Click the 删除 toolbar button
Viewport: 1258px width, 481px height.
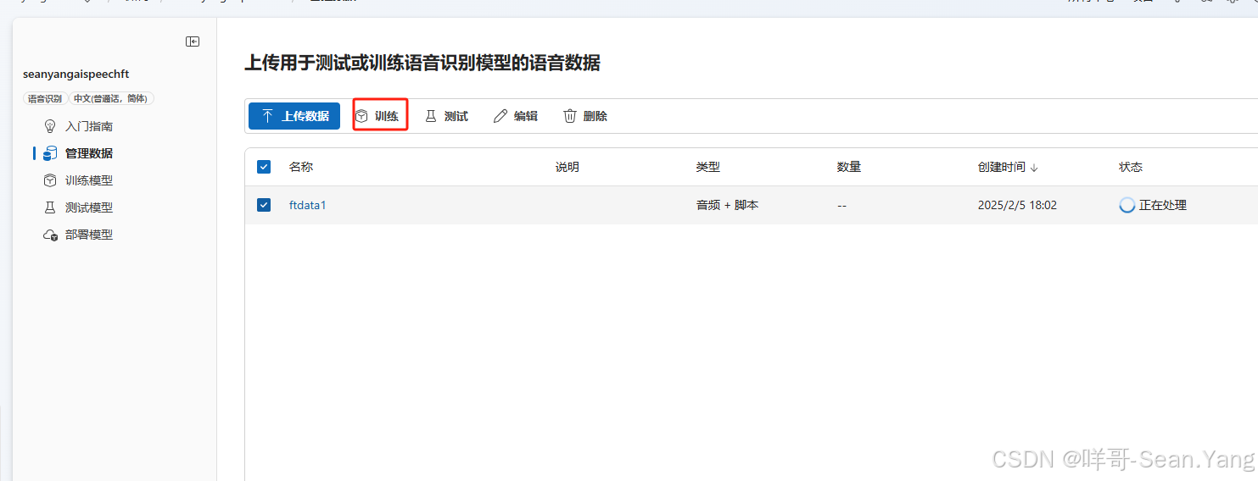coord(585,116)
